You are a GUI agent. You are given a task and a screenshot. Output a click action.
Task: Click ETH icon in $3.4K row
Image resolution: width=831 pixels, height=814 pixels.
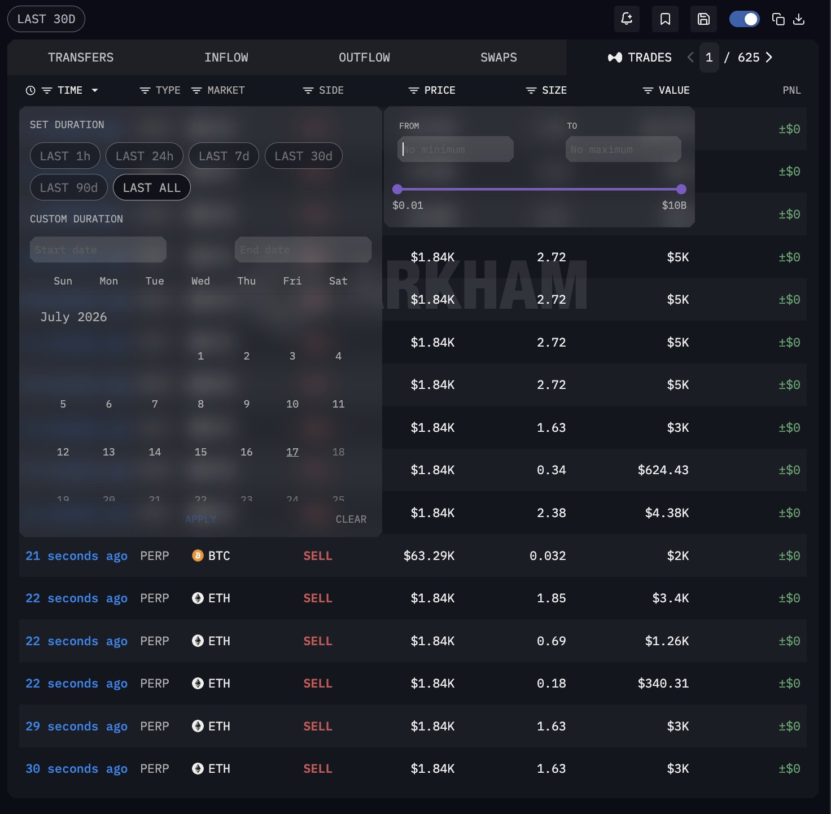(198, 598)
